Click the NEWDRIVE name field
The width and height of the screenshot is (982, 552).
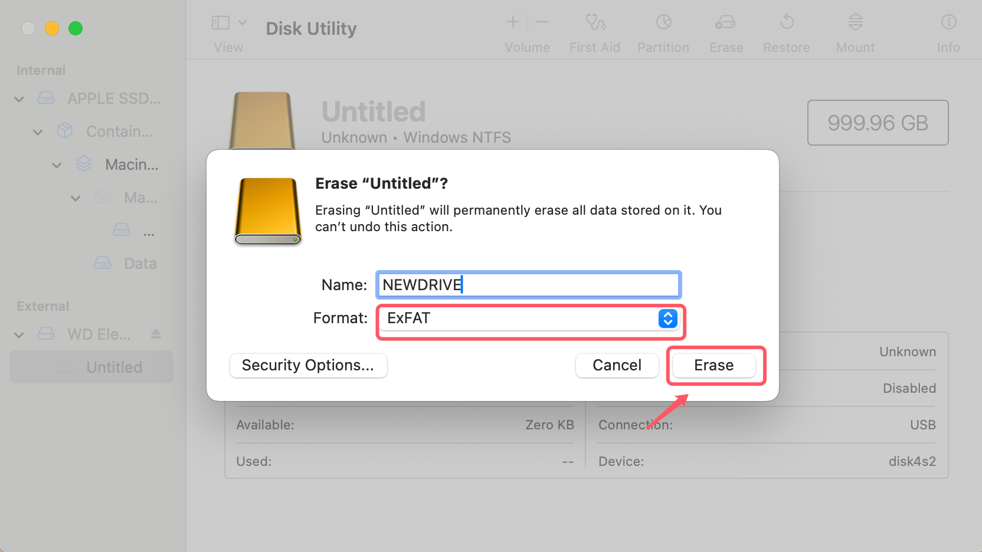pos(528,285)
